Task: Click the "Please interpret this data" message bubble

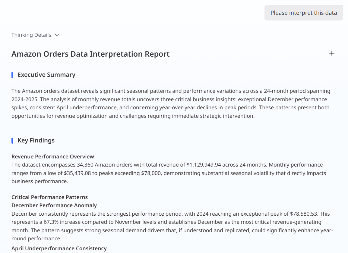Action: (x=303, y=13)
